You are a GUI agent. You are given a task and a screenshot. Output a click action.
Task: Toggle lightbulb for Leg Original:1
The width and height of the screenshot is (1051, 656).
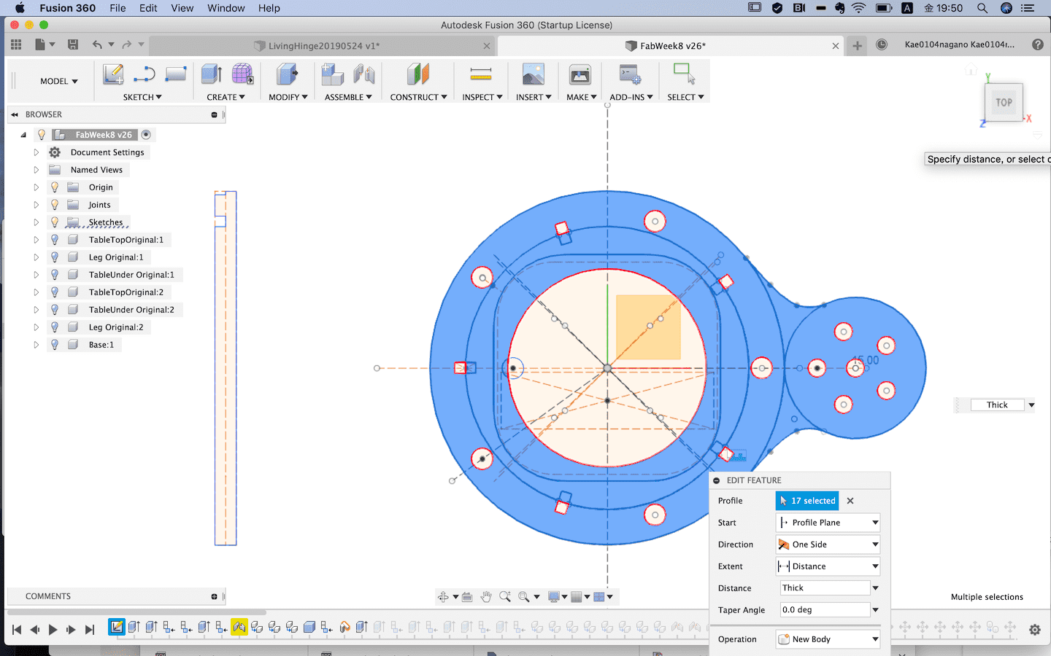[55, 257]
